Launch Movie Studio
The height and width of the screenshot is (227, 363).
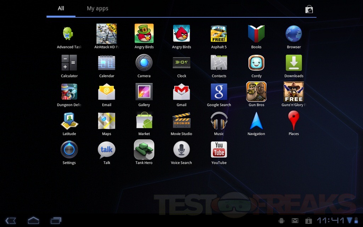(181, 121)
